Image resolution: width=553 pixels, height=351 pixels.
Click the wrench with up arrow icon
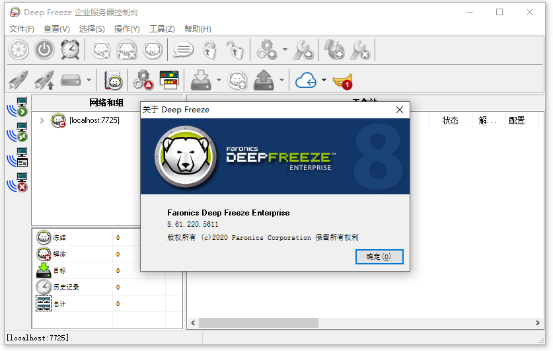click(303, 50)
